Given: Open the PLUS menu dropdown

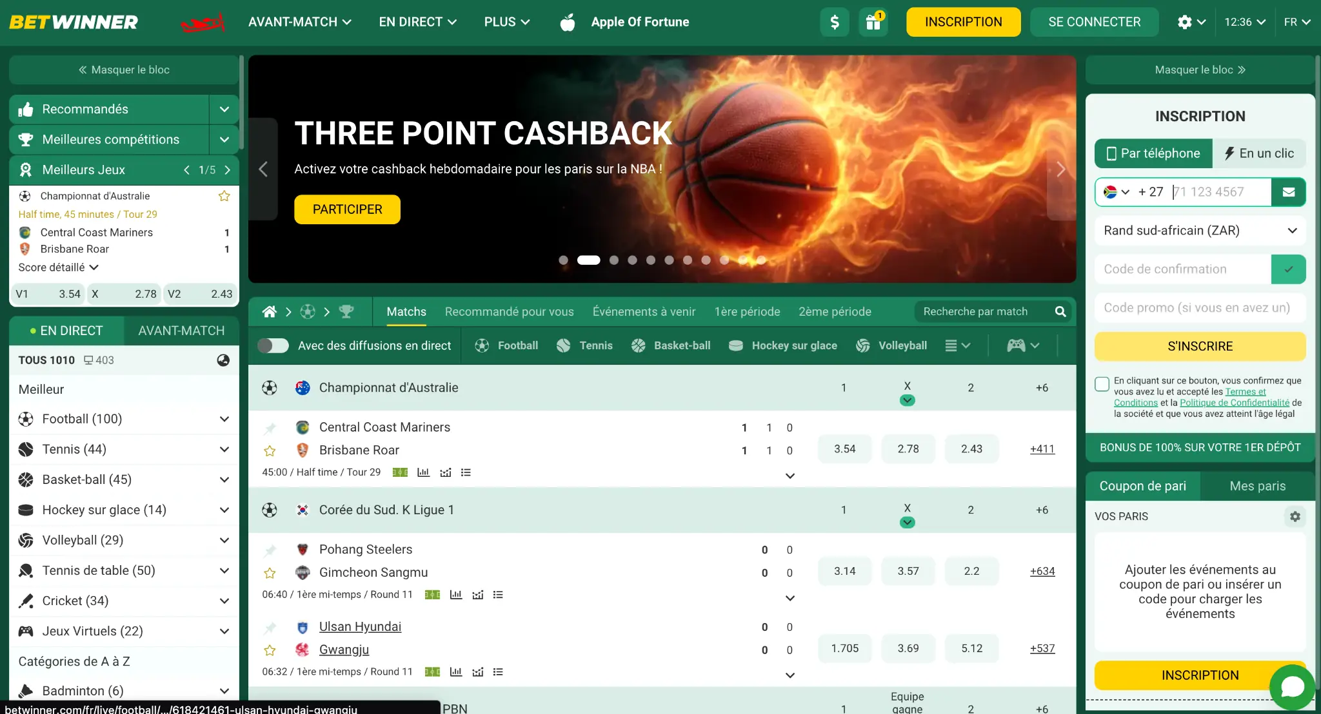Looking at the screenshot, I should [507, 22].
